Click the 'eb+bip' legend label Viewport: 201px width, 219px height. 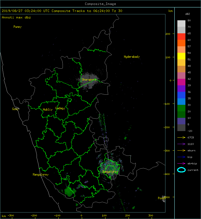(x=192, y=164)
